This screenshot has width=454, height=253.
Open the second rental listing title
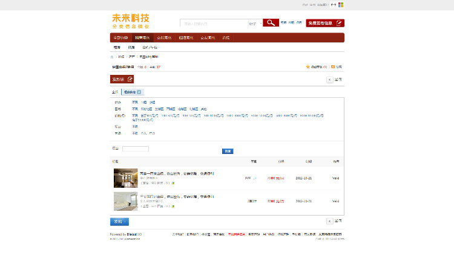point(177,197)
